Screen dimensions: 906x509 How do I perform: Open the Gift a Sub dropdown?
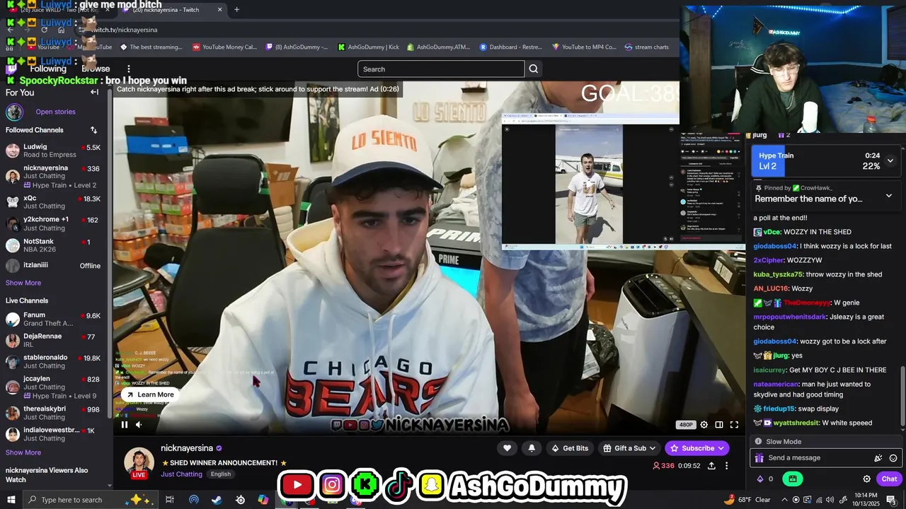629,447
